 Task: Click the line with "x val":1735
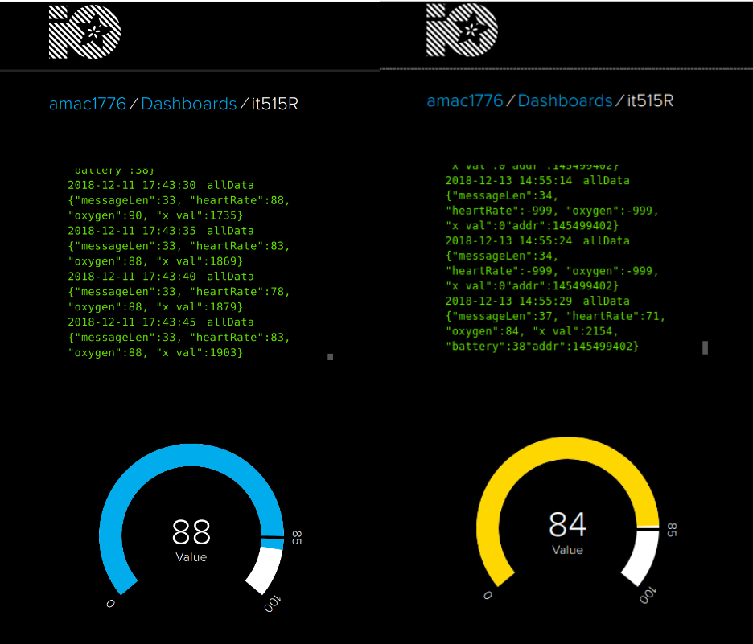[x=155, y=215]
